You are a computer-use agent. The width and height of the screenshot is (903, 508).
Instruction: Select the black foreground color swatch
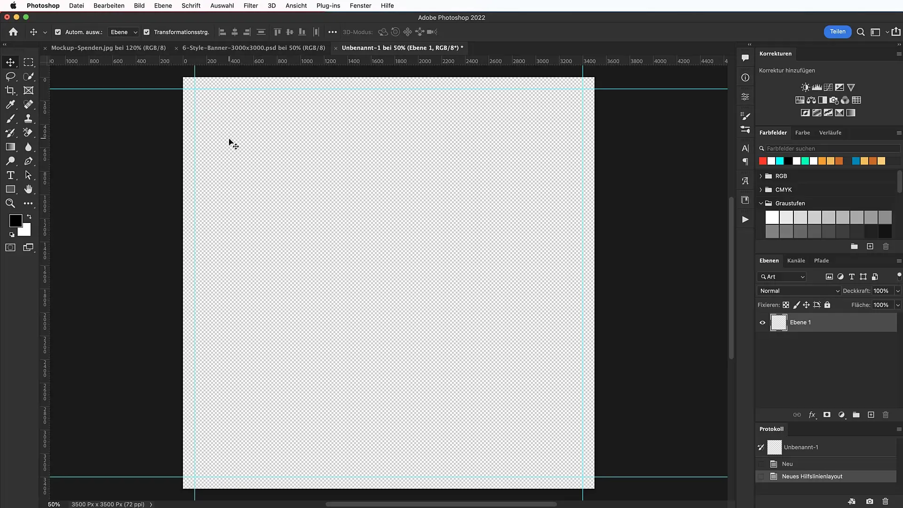pyautogui.click(x=15, y=221)
